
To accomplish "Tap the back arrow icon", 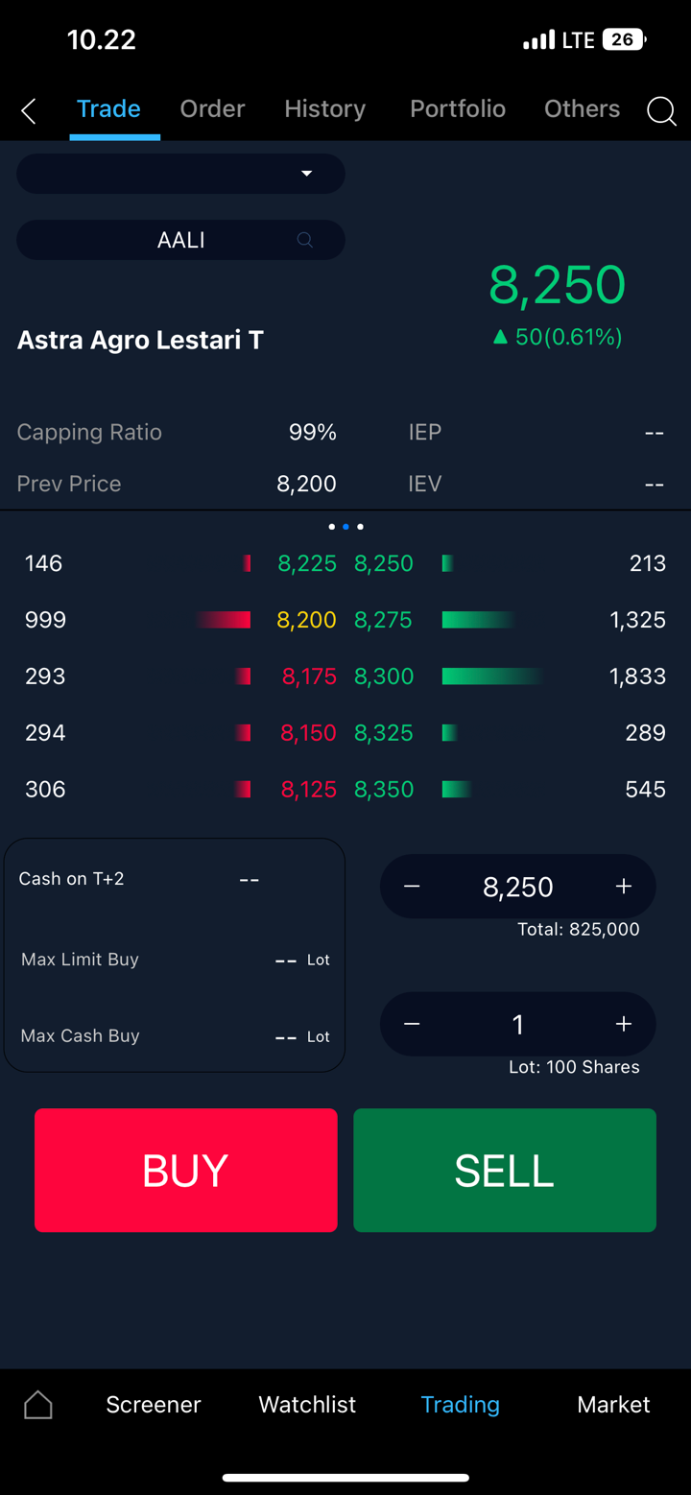I will [29, 110].
